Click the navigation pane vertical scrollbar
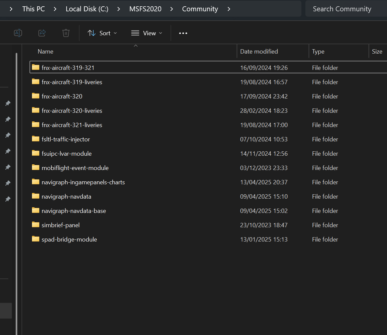 coord(17,194)
